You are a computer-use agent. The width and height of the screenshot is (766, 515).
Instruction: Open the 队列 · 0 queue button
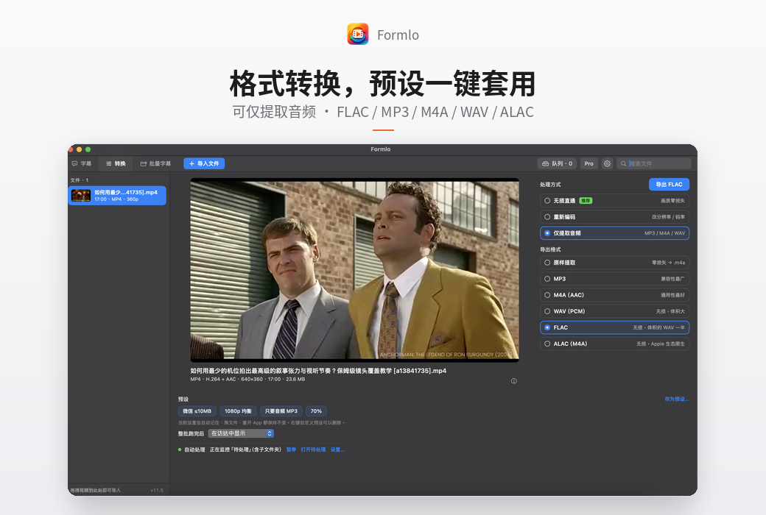click(x=557, y=163)
